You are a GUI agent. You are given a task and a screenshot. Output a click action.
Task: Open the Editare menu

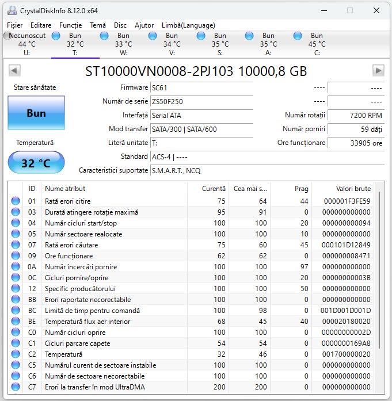[41, 25]
